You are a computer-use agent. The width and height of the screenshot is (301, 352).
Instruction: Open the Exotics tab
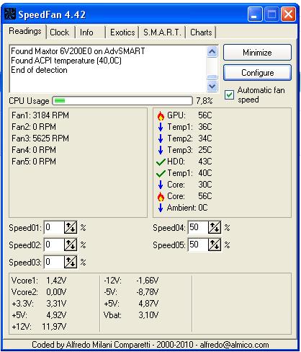[x=122, y=32]
